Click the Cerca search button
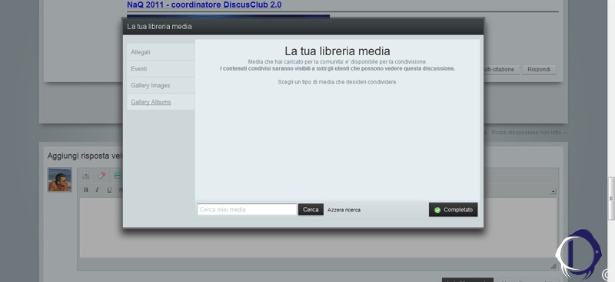This screenshot has width=615, height=282. click(x=311, y=209)
